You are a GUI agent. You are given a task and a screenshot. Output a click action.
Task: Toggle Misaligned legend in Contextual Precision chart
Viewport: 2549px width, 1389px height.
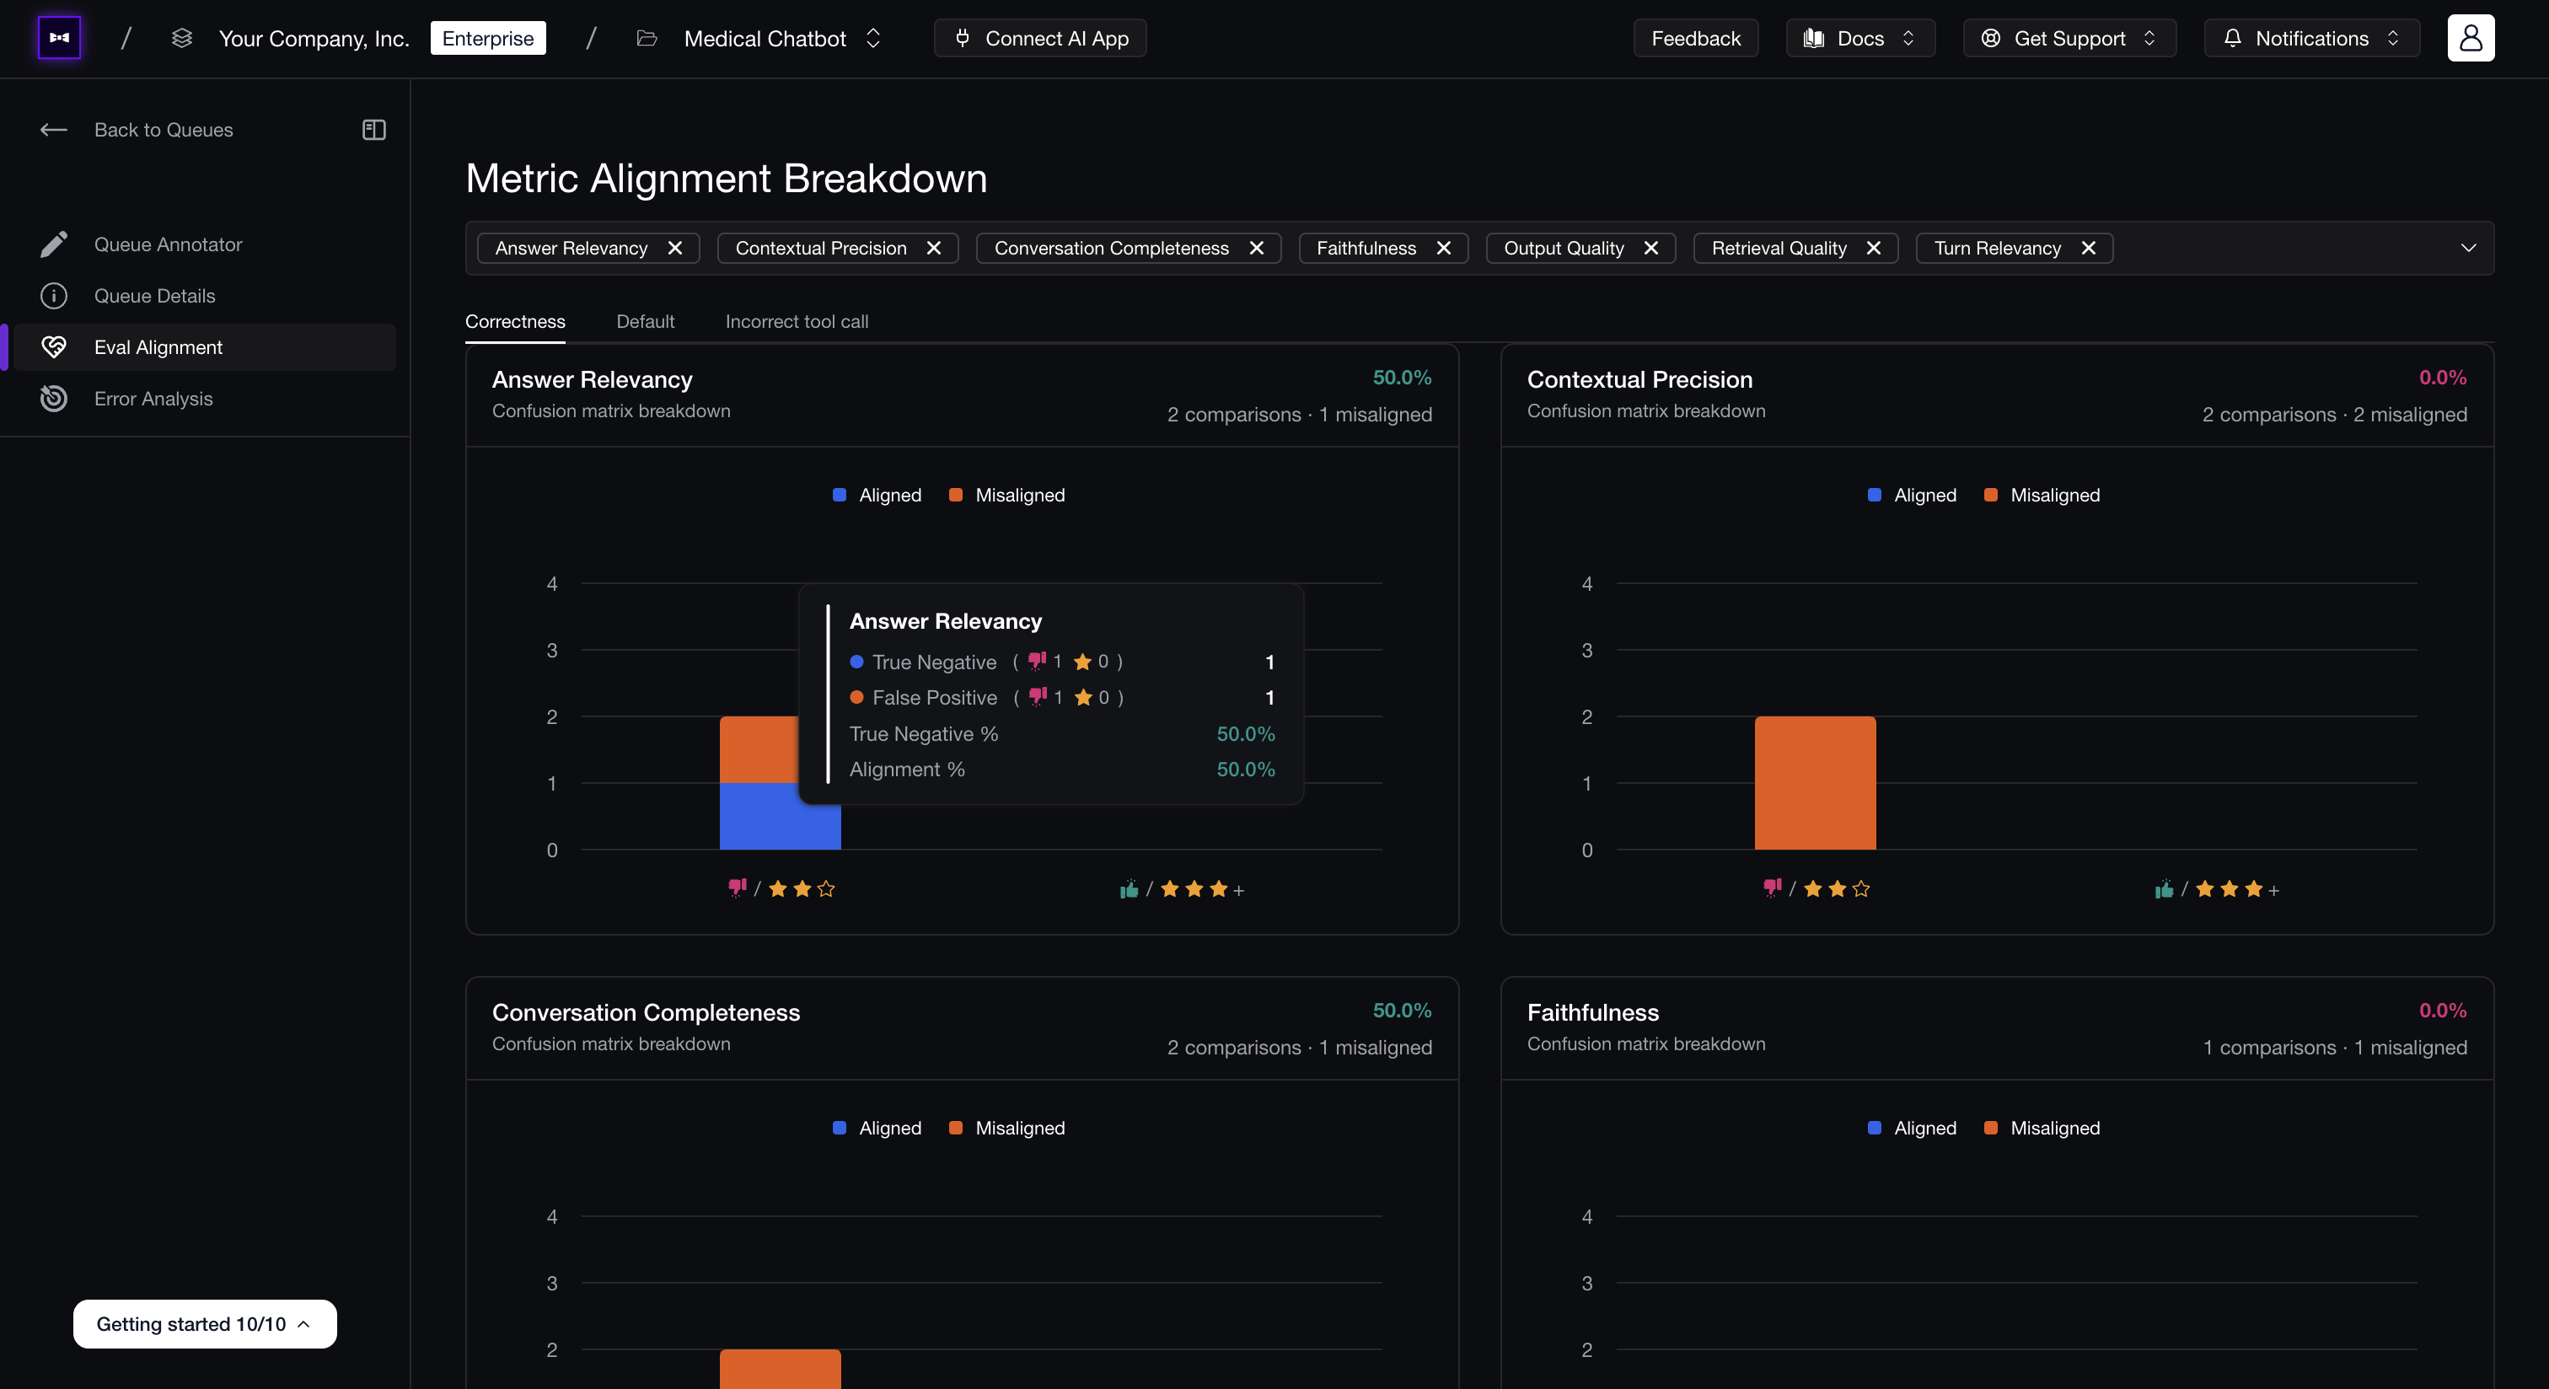pos(2042,495)
